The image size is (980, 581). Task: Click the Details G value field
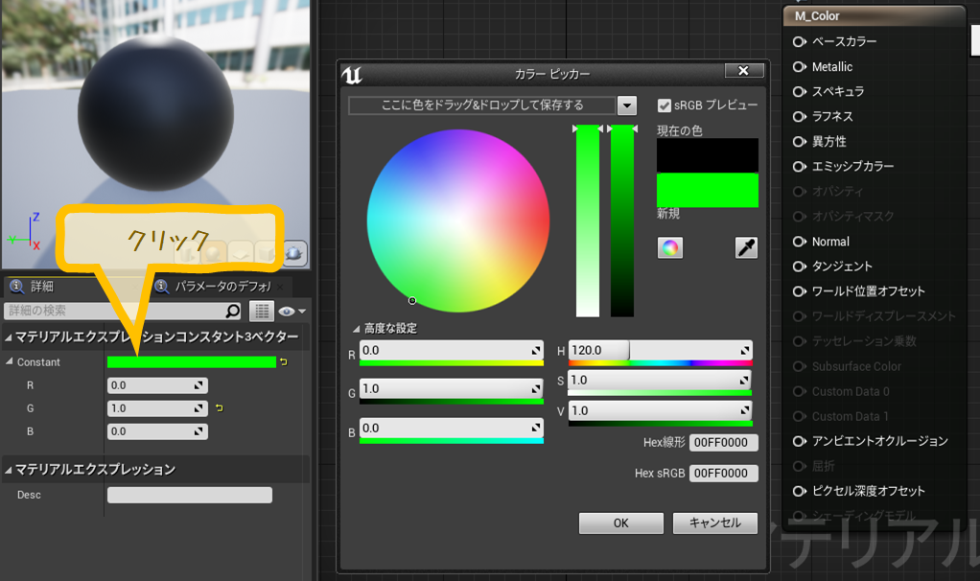157,408
